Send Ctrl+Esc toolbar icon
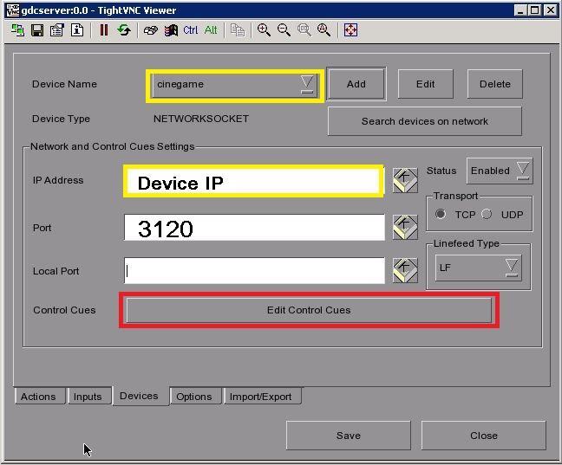The width and height of the screenshot is (562, 465). tap(171, 30)
